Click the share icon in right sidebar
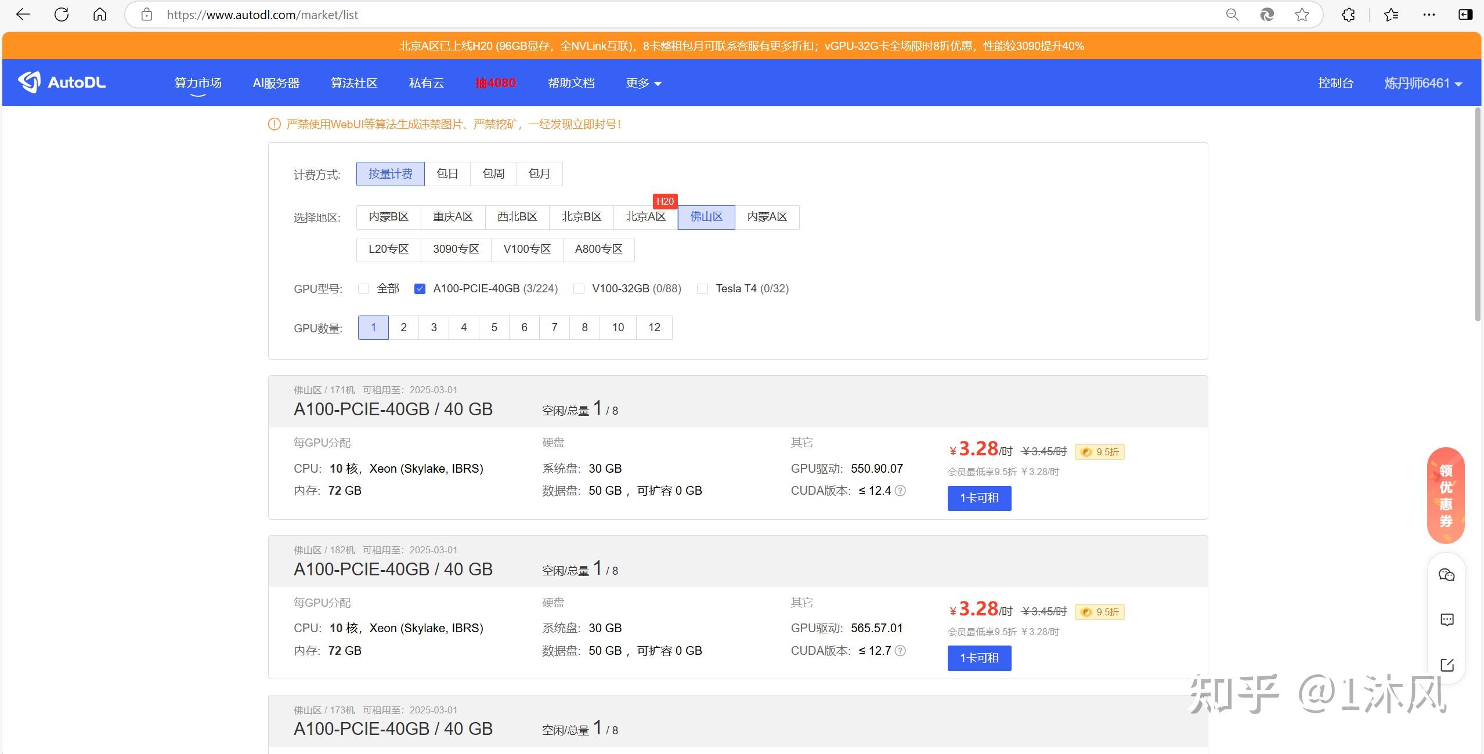The height and width of the screenshot is (754, 1484). click(x=1446, y=665)
